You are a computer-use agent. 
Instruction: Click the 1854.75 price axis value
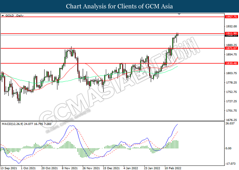[x=231, y=54]
